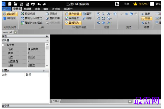This screenshot has height=109, width=164.
Task: Toggle 2维线框 view style
Action: [x=10, y=14]
